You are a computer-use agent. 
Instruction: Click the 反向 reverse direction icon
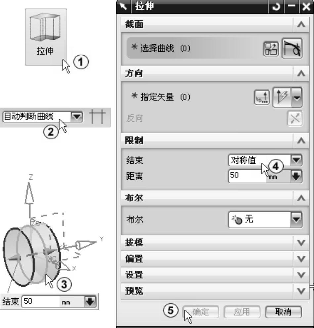(x=294, y=118)
